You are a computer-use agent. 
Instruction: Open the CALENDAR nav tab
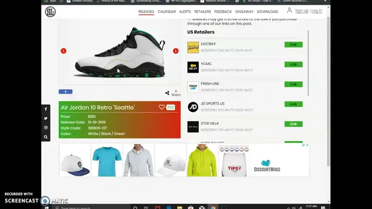click(x=167, y=12)
